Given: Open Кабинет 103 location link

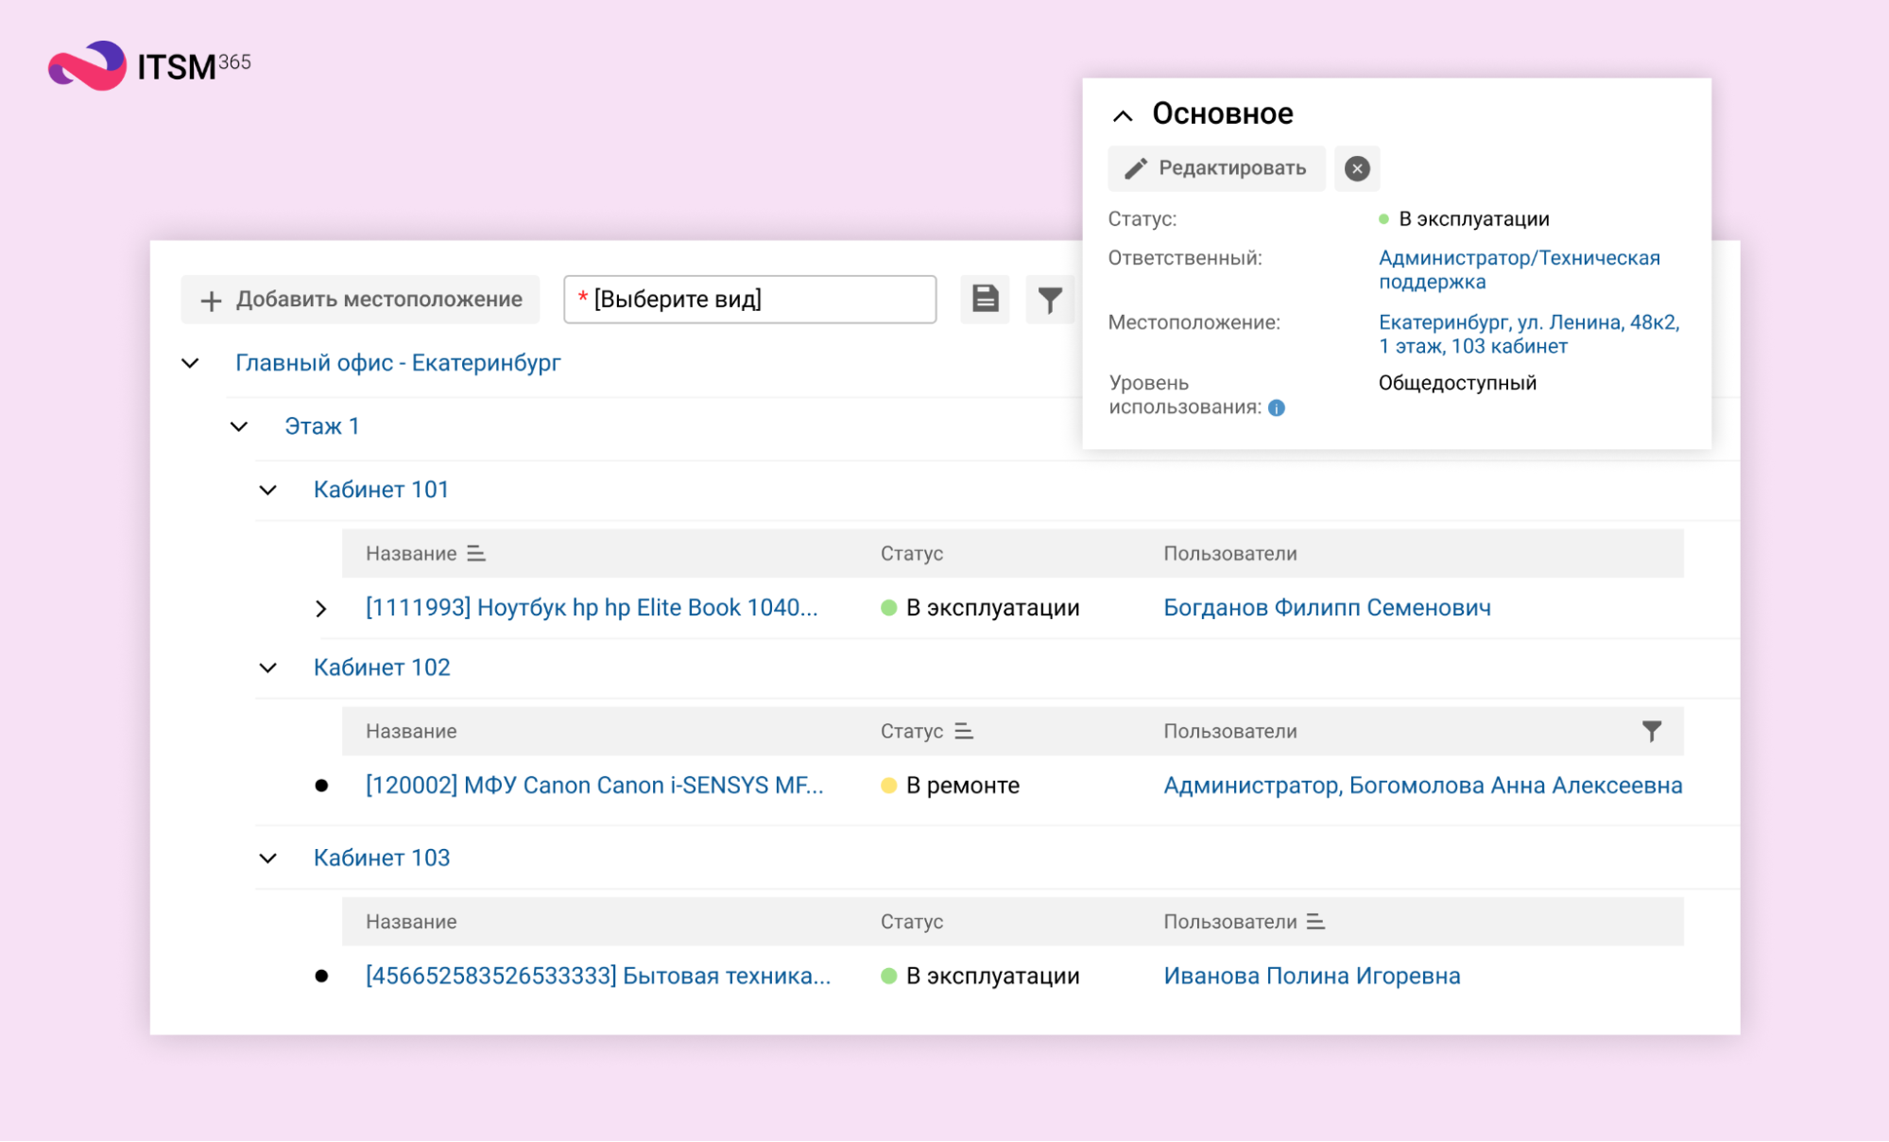Looking at the screenshot, I should 381,857.
